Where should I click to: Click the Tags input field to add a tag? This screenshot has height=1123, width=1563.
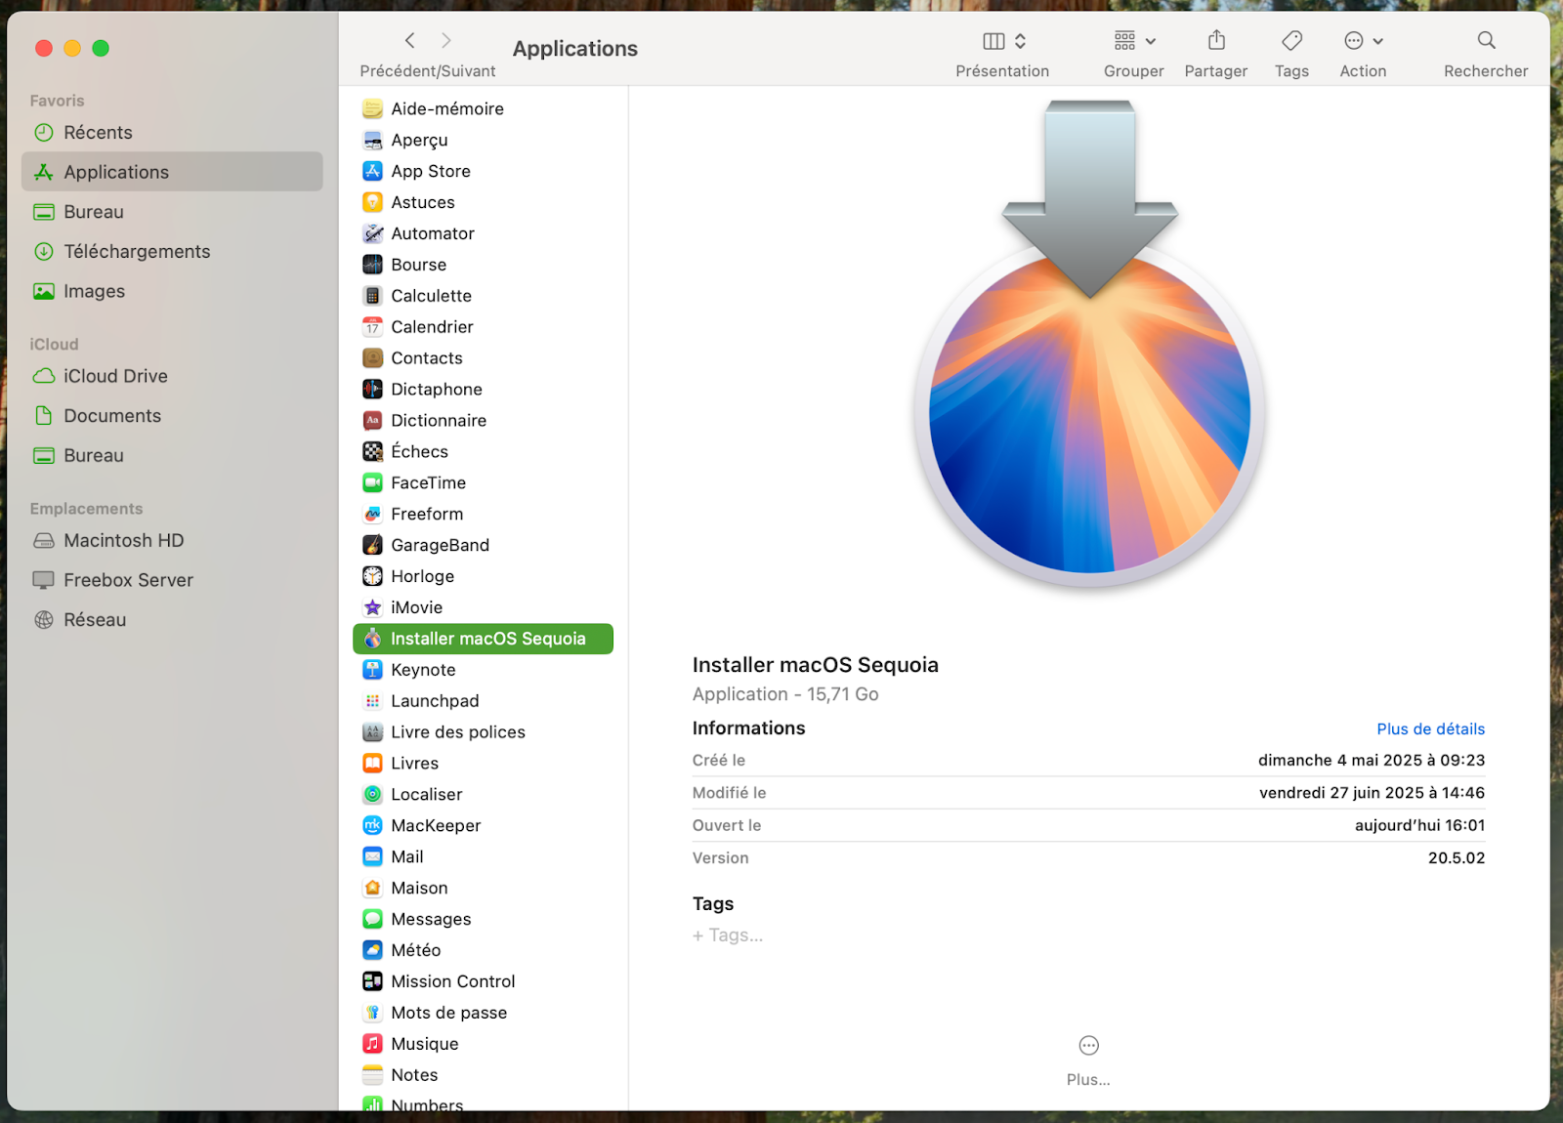tap(728, 935)
